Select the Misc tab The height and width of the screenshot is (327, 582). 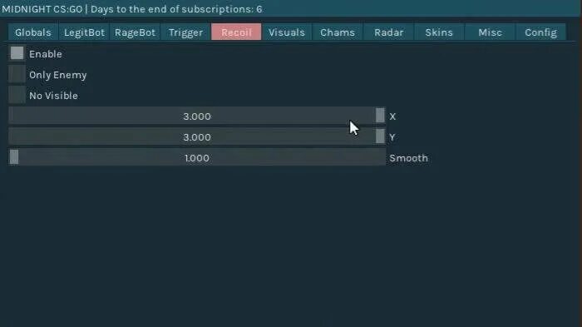pyautogui.click(x=490, y=32)
